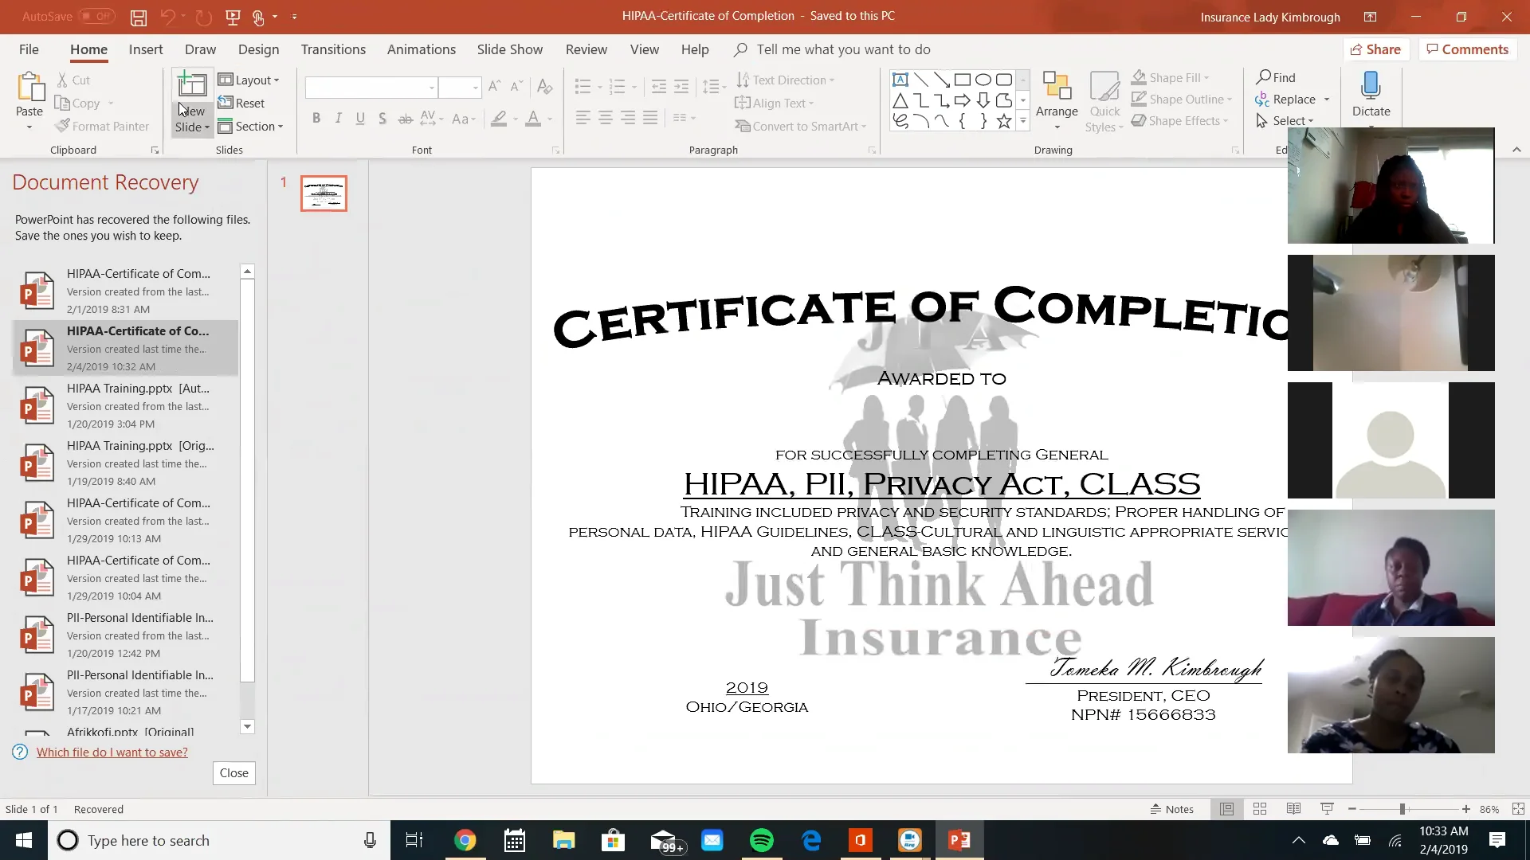Open the Layout dropdown
This screenshot has height=860, width=1530.
point(249,80)
